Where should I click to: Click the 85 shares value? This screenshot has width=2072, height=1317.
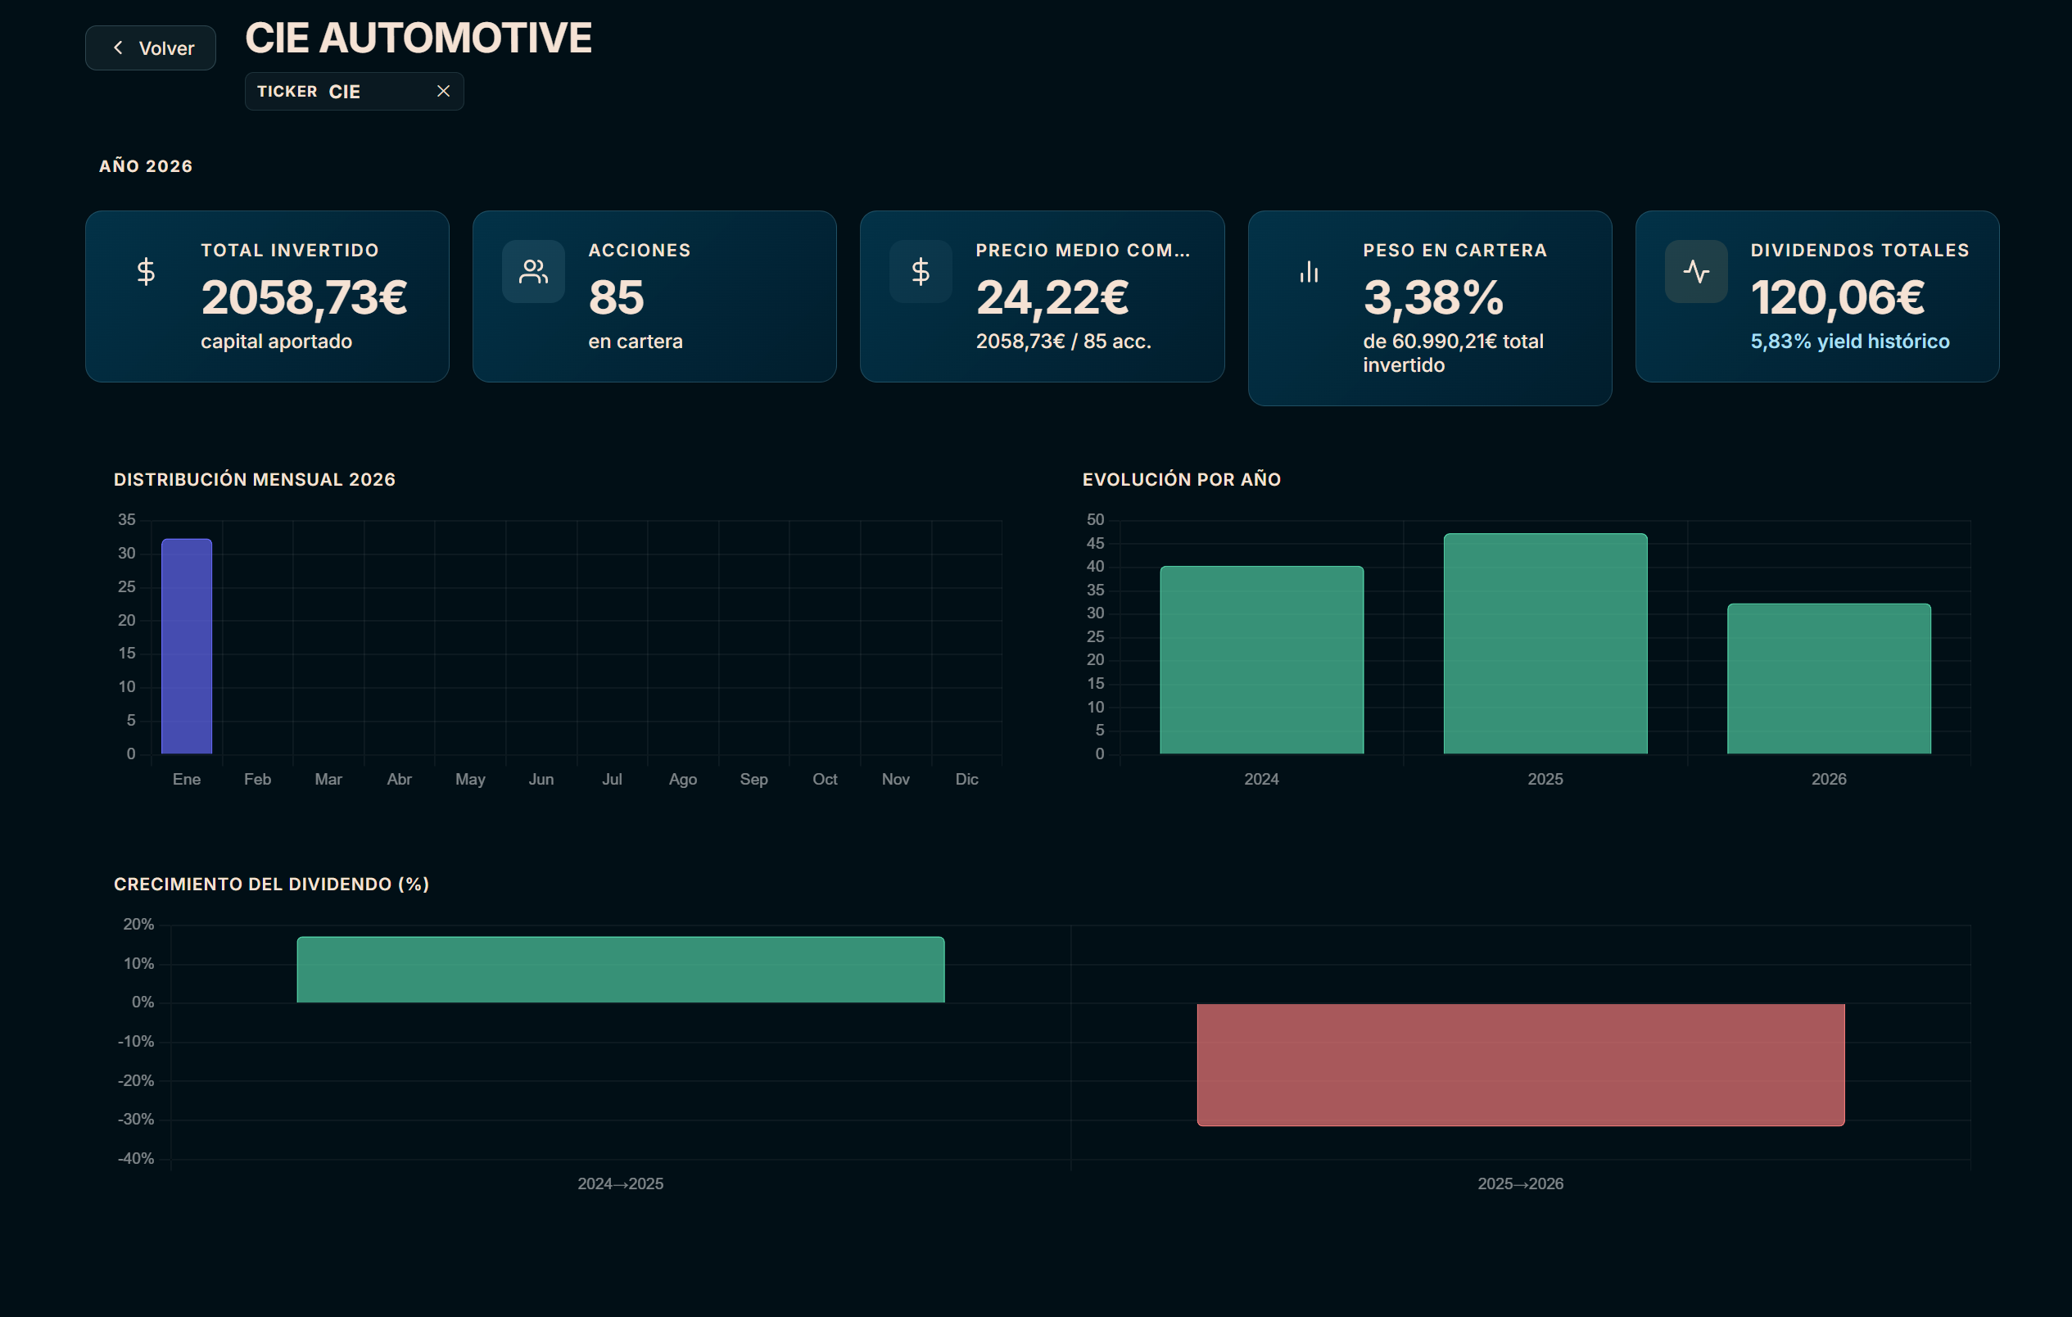coord(616,298)
